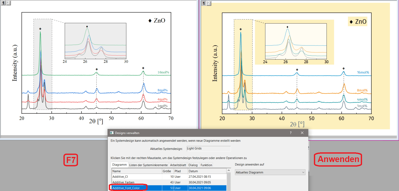The image size is (399, 191).
Task: Select layer 2 icon in left graph window
Action: 8,3
